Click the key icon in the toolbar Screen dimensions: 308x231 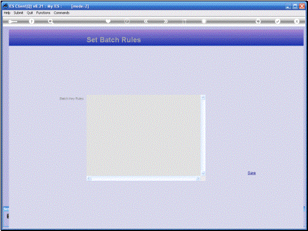13,22
